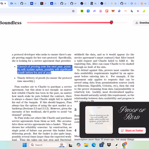Launch Microsoft Edge from the taskbar
The image size is (149, 149).
point(94,145)
